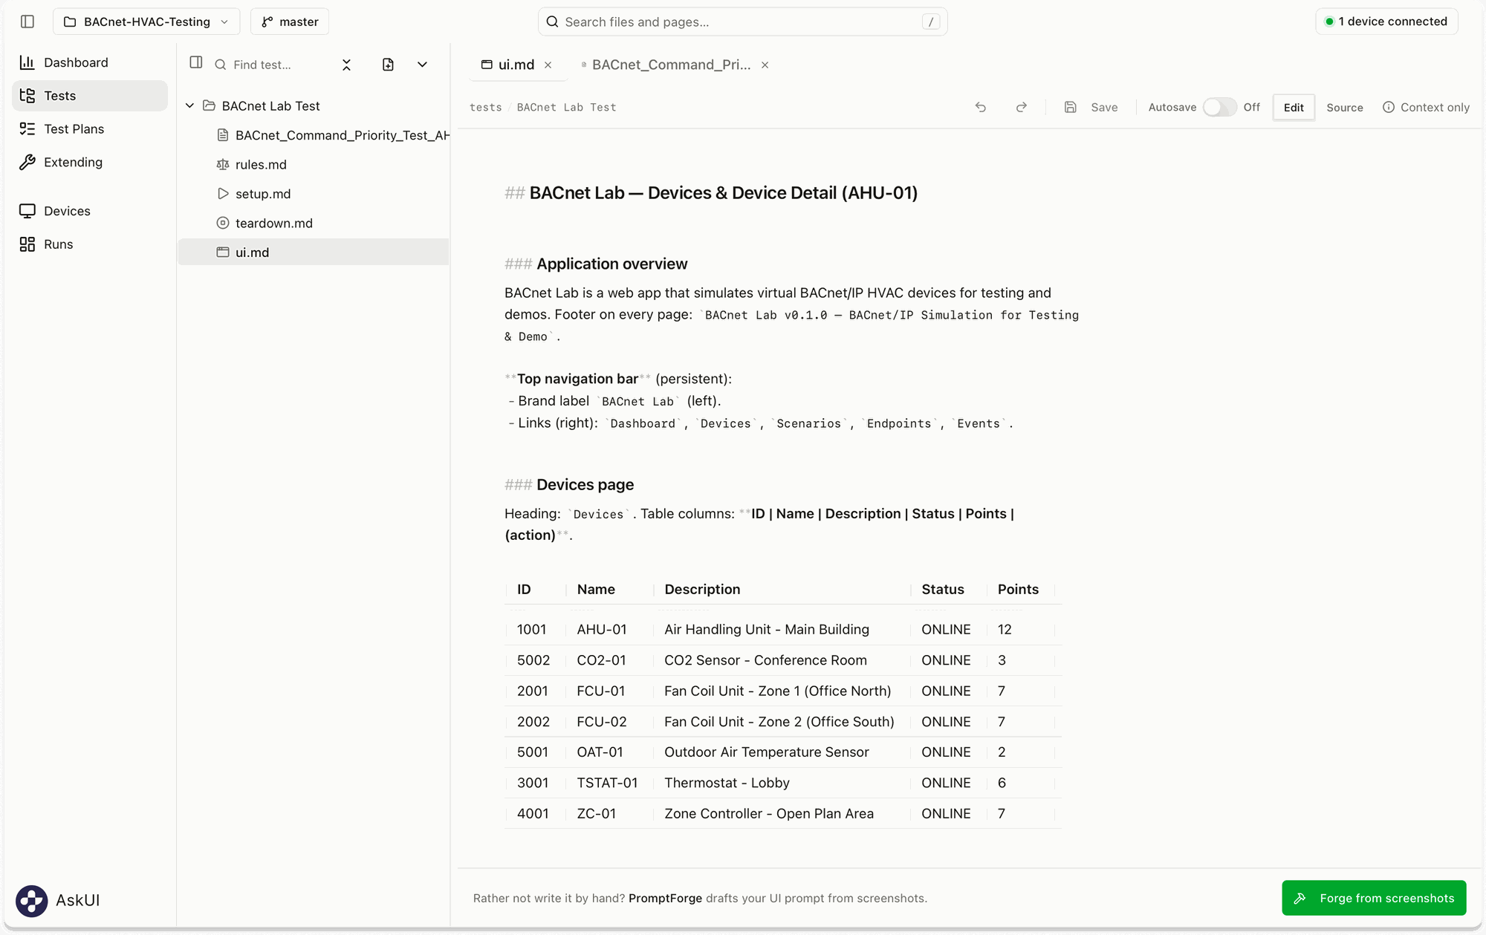Check the 1 device connected status
The height and width of the screenshot is (935, 1486).
tap(1386, 22)
